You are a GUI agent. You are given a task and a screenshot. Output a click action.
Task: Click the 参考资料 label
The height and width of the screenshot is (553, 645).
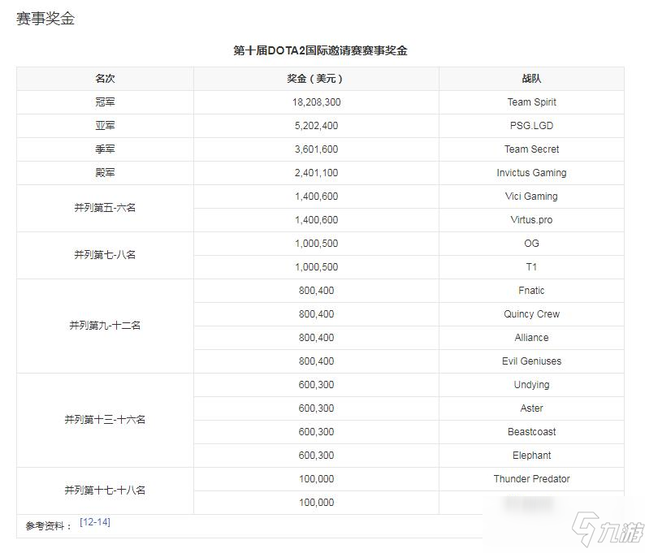pyautogui.click(x=49, y=525)
